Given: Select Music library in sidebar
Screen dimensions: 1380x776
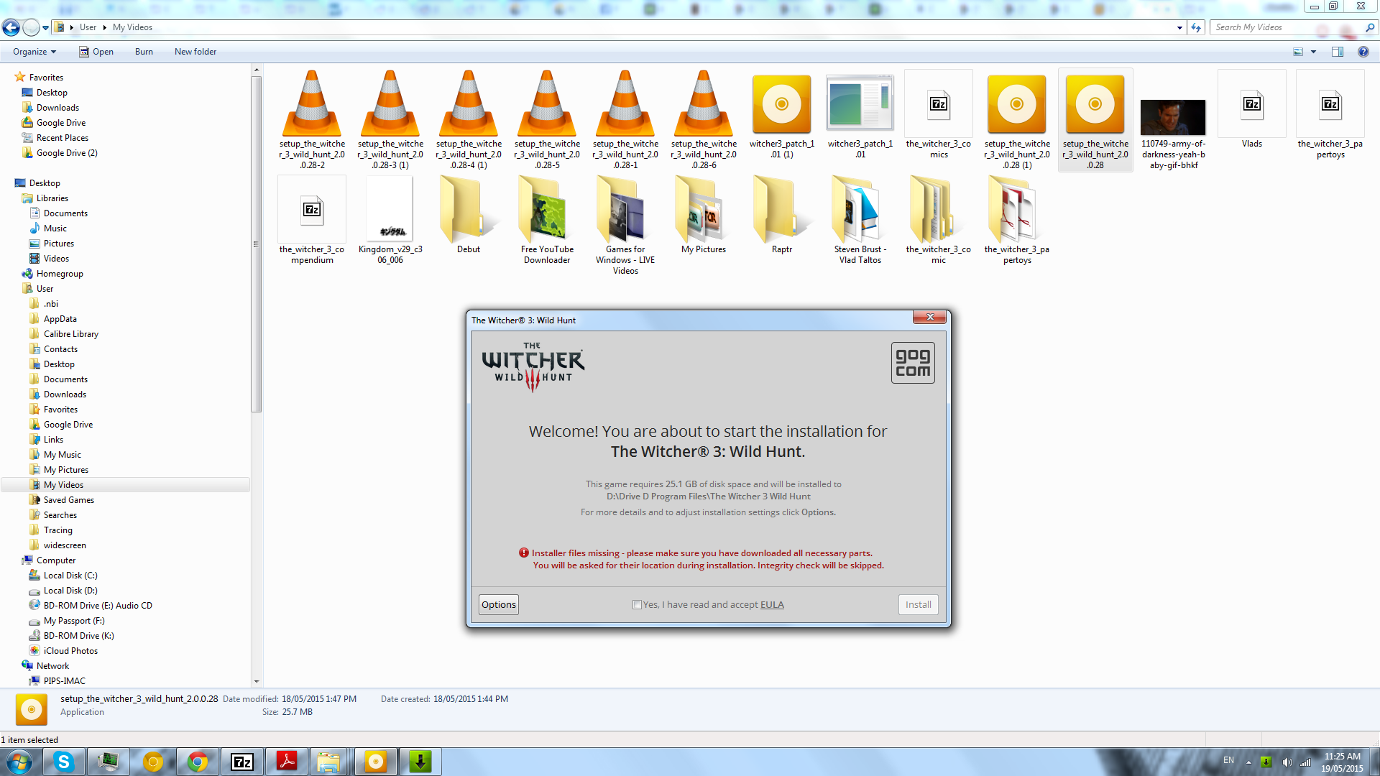Looking at the screenshot, I should [x=55, y=228].
